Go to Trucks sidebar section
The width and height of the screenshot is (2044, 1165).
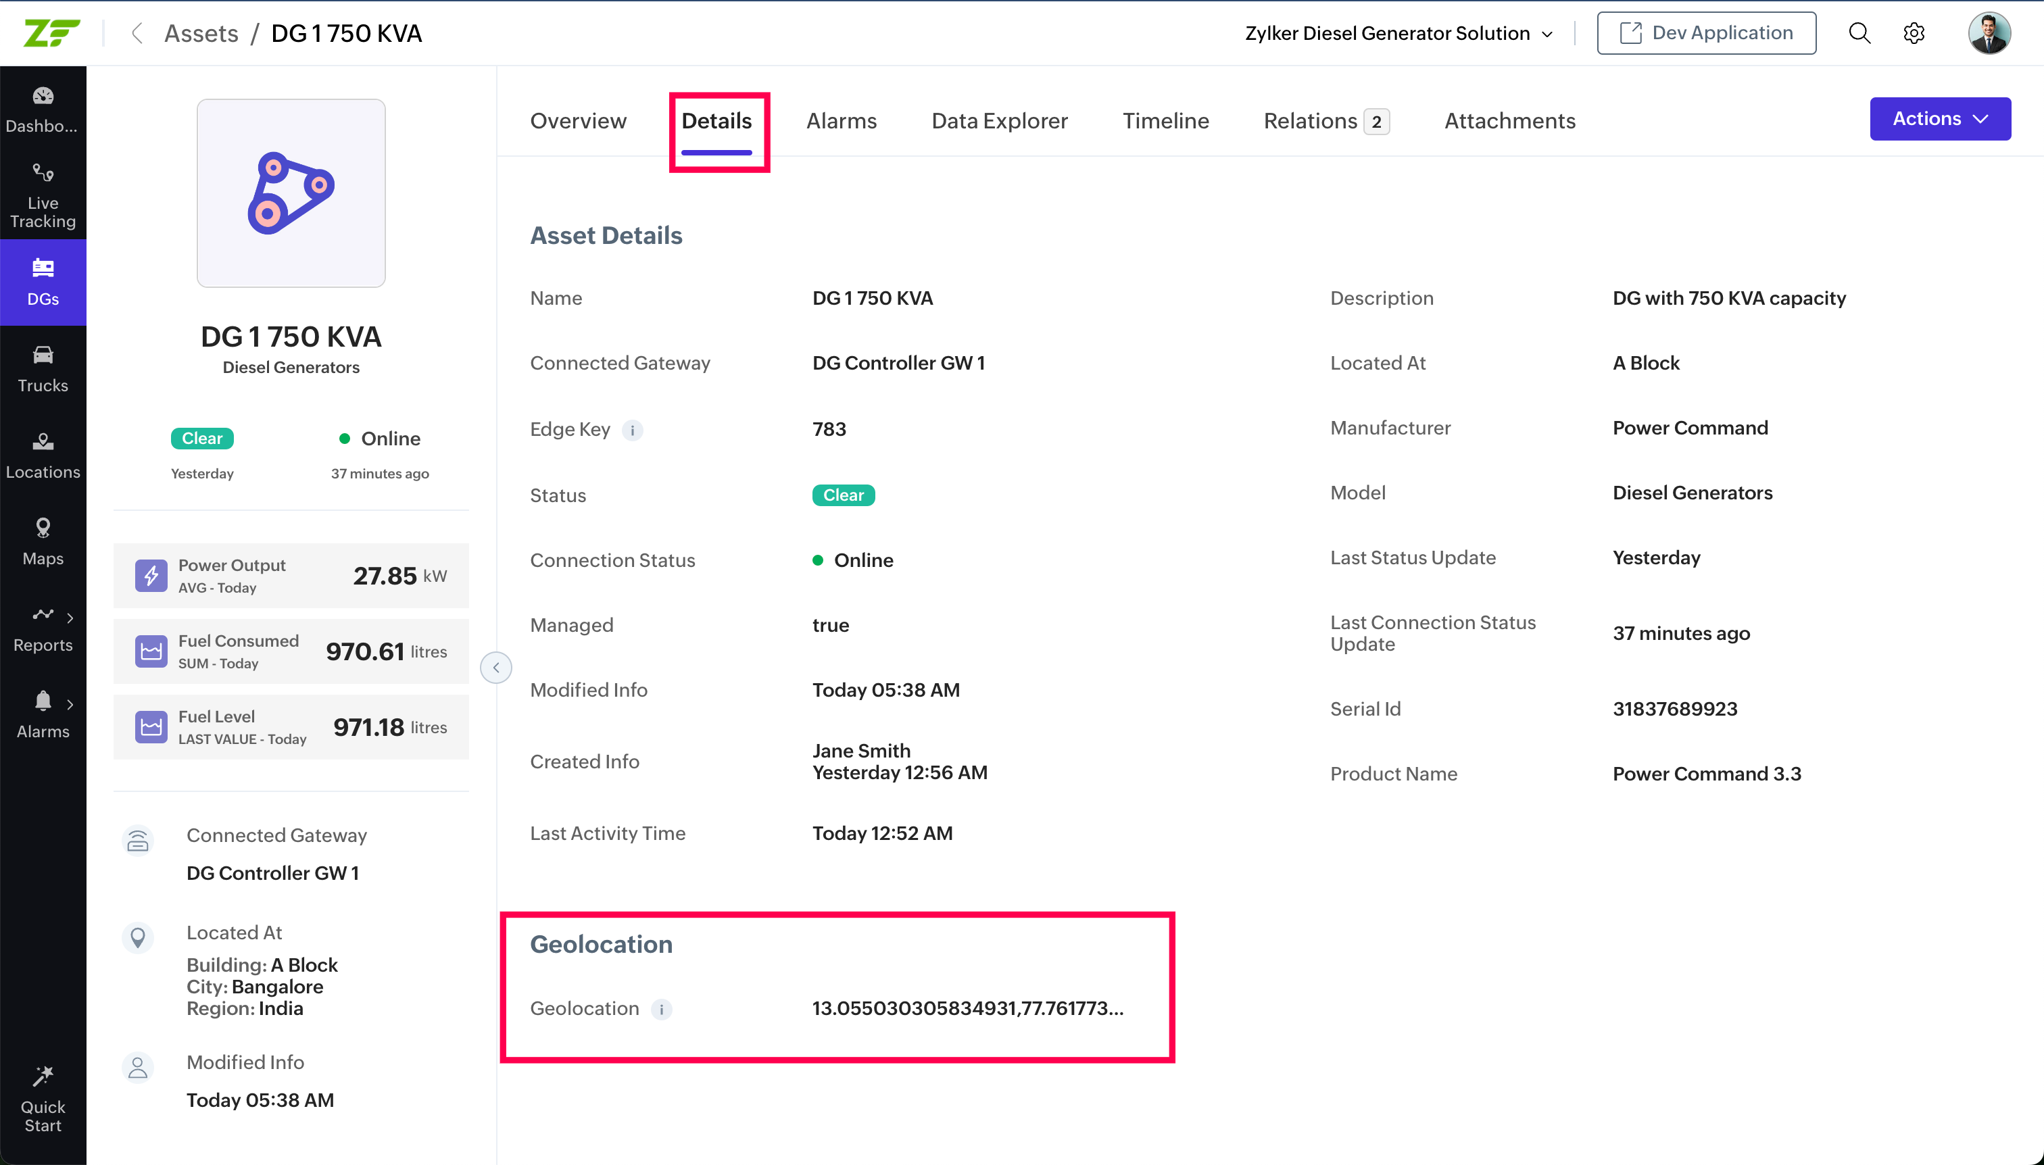(43, 368)
